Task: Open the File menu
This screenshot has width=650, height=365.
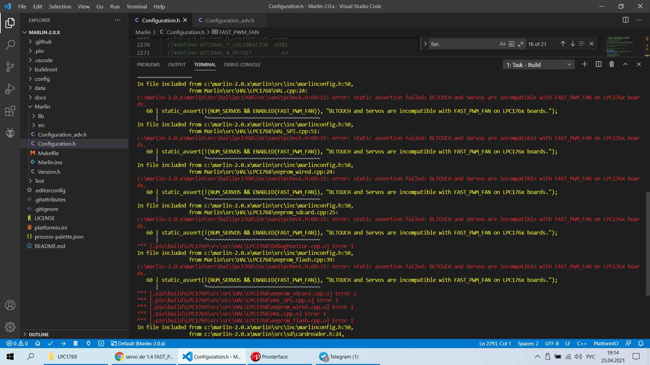Action: pos(22,6)
